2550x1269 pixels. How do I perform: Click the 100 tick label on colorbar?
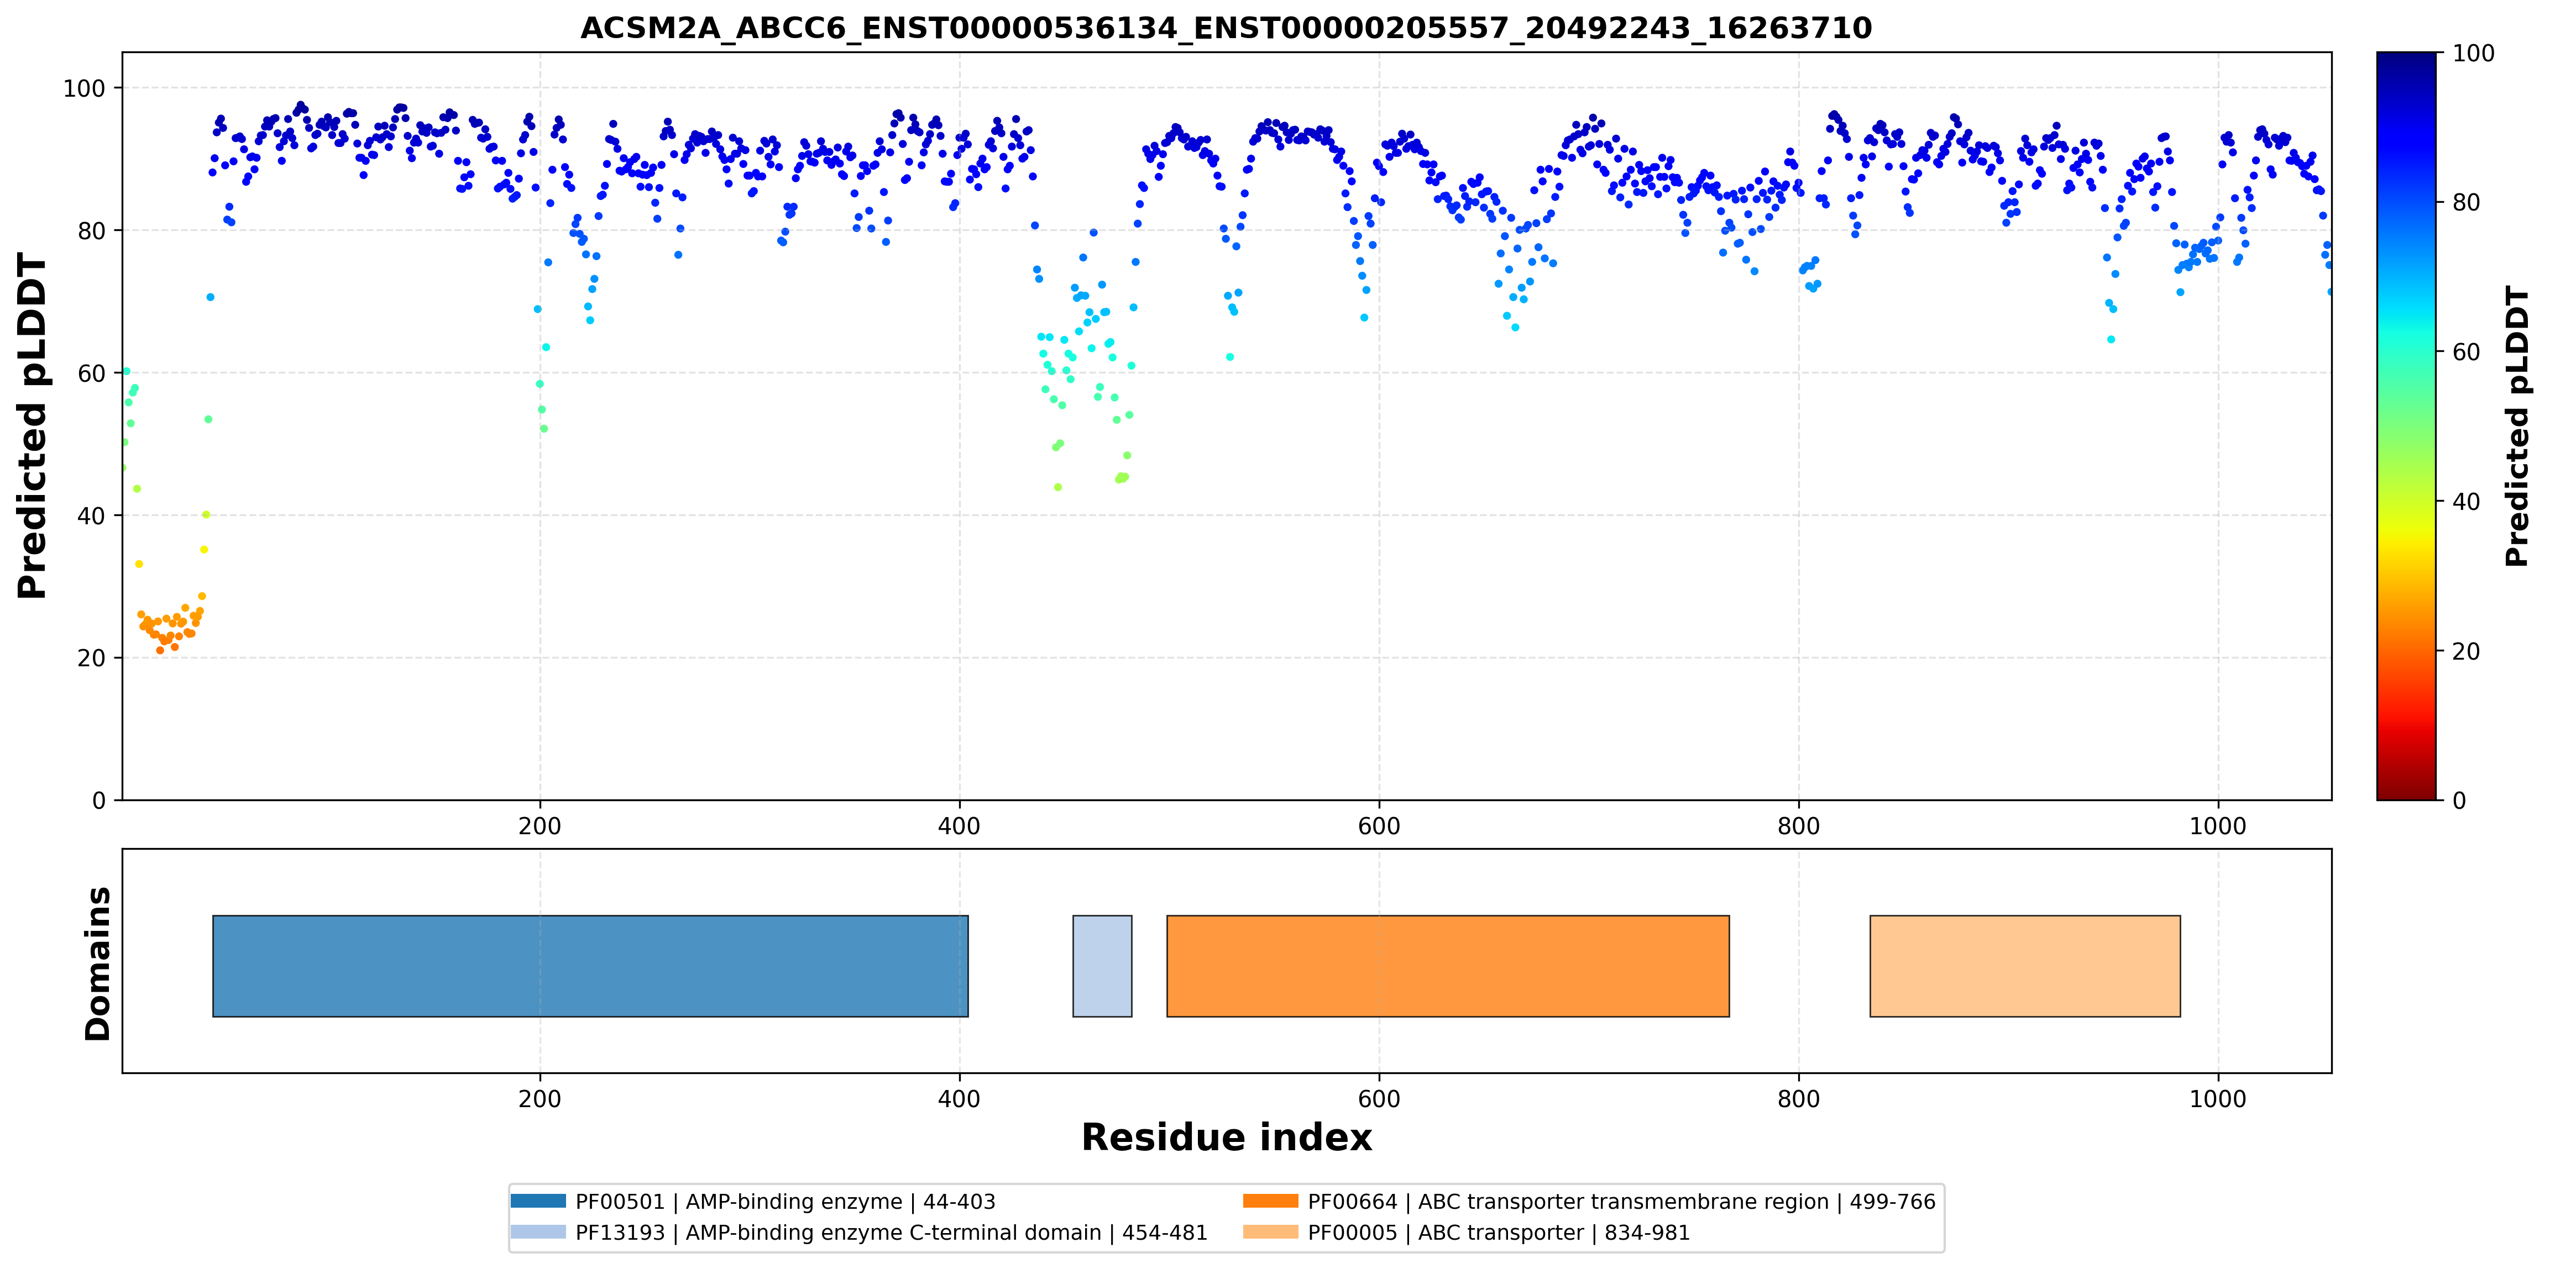(x=2473, y=54)
